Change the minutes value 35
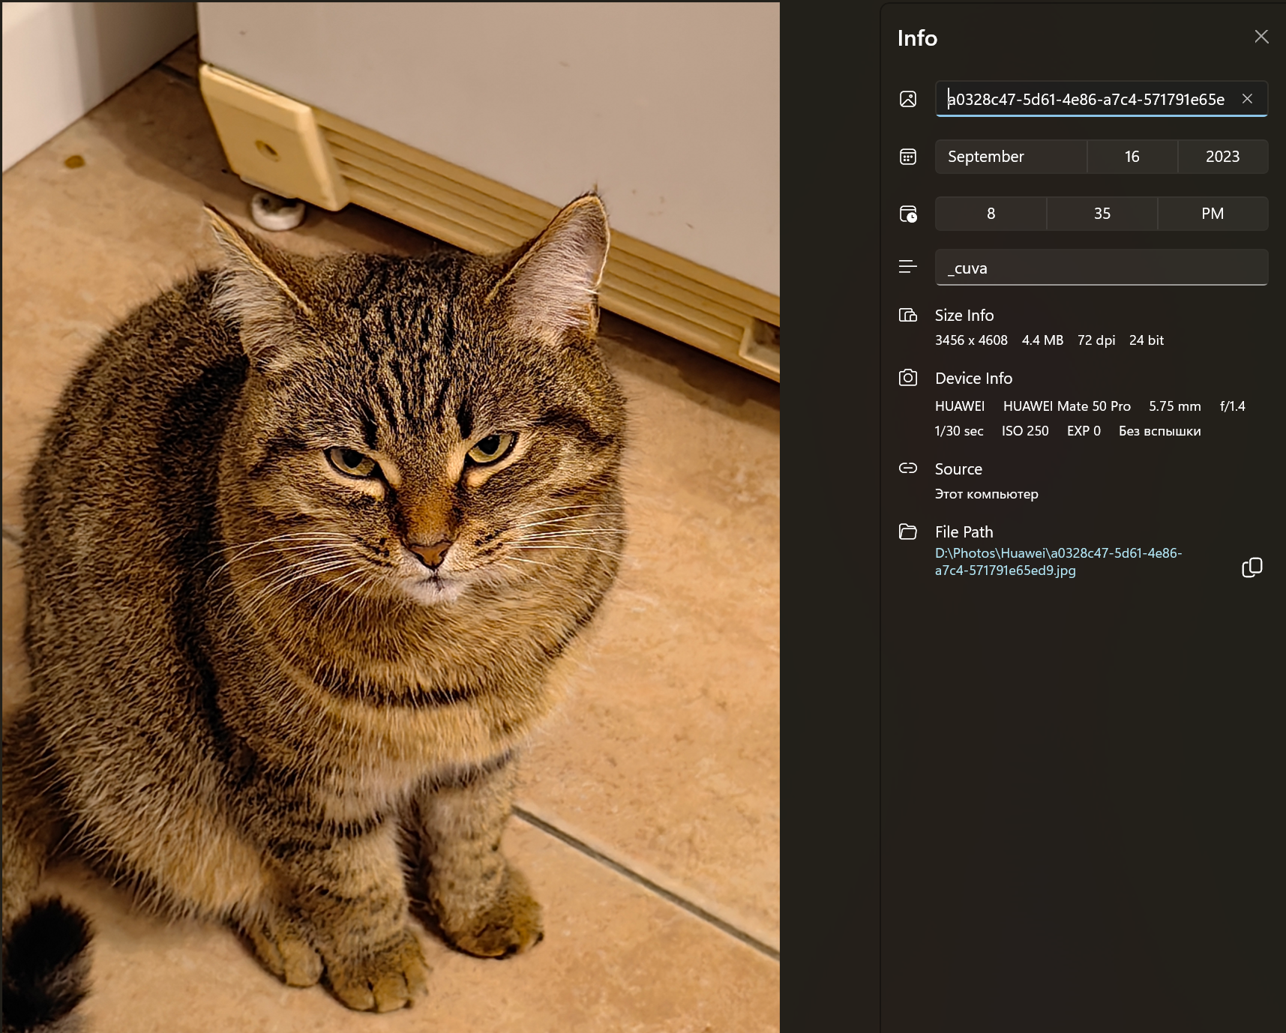Viewport: 1286px width, 1033px height. point(1102,214)
